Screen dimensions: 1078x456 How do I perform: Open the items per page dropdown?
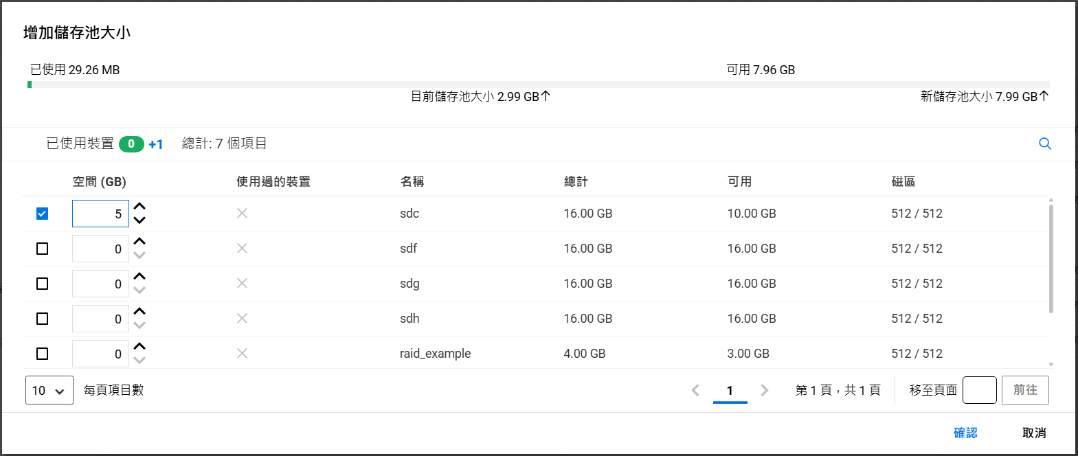(49, 390)
